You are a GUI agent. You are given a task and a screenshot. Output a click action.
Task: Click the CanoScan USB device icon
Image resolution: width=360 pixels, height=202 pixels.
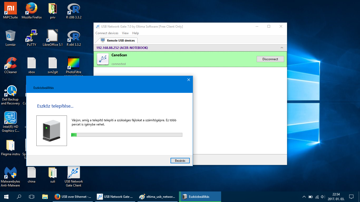coord(103,59)
